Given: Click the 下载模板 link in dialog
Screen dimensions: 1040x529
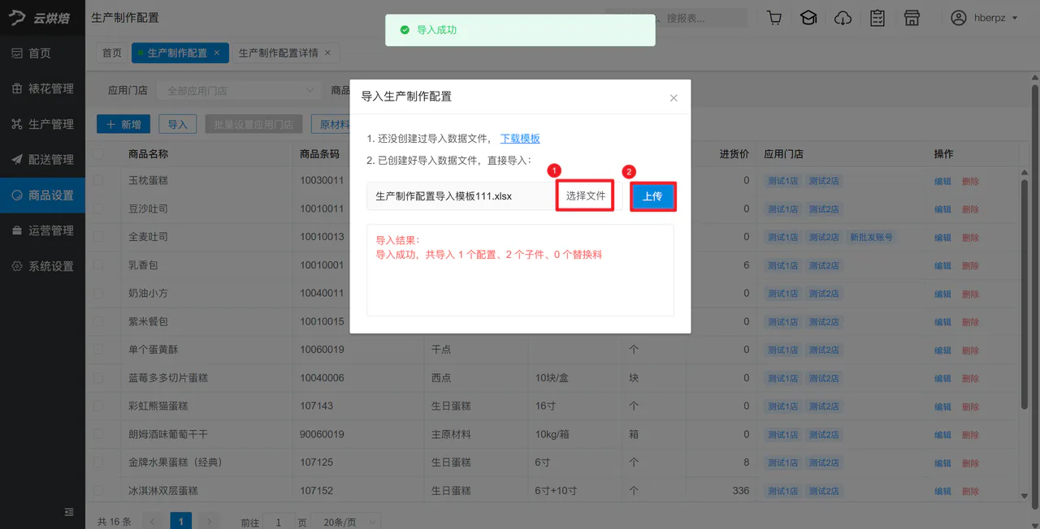Looking at the screenshot, I should click(520, 139).
